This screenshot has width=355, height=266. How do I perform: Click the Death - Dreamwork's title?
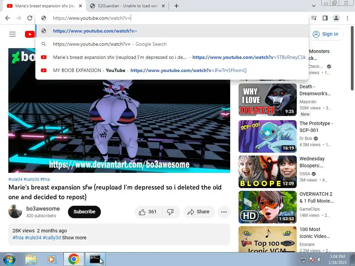coord(315,90)
